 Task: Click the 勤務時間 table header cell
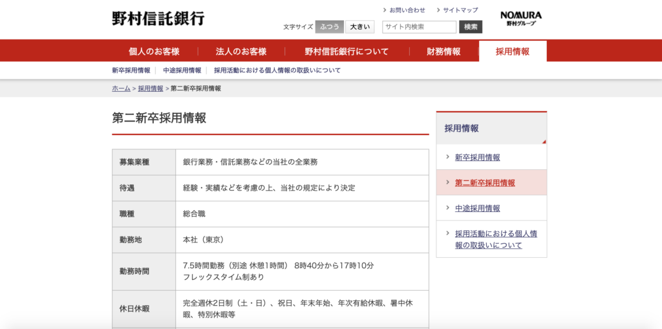point(144,271)
